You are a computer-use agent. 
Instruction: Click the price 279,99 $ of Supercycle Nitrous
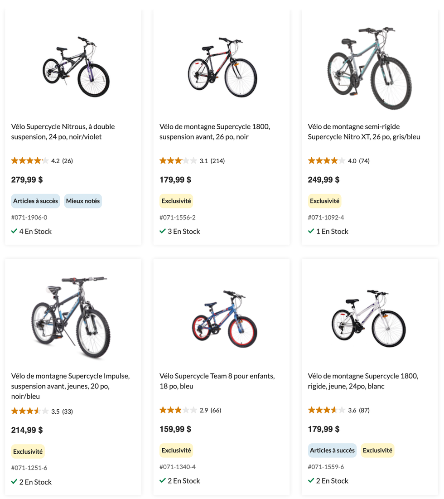coord(27,179)
